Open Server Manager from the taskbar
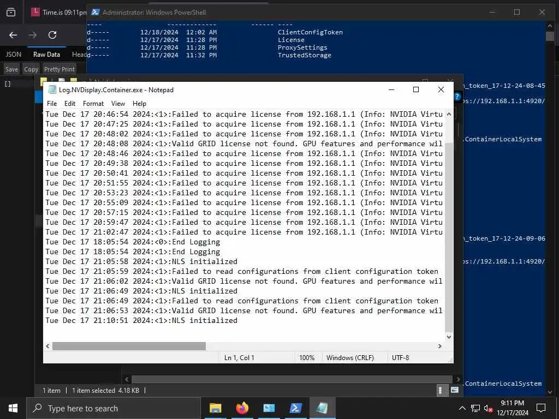 pos(269,408)
